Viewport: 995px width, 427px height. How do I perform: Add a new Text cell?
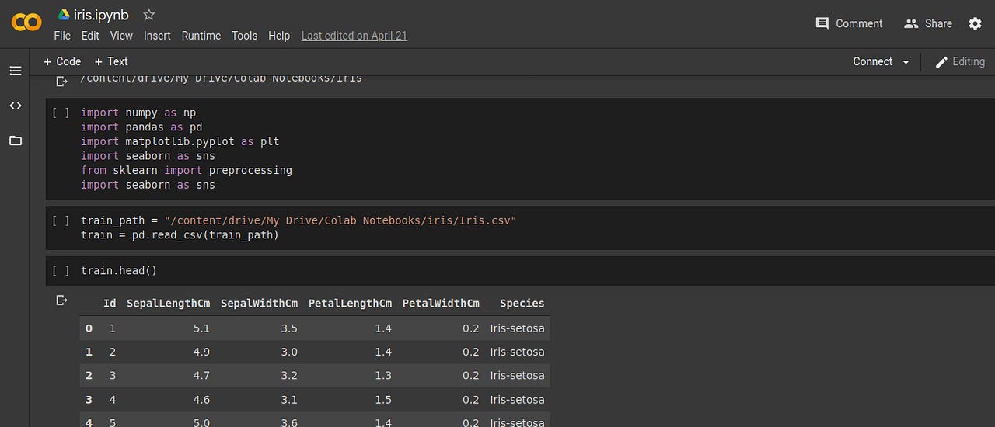111,61
